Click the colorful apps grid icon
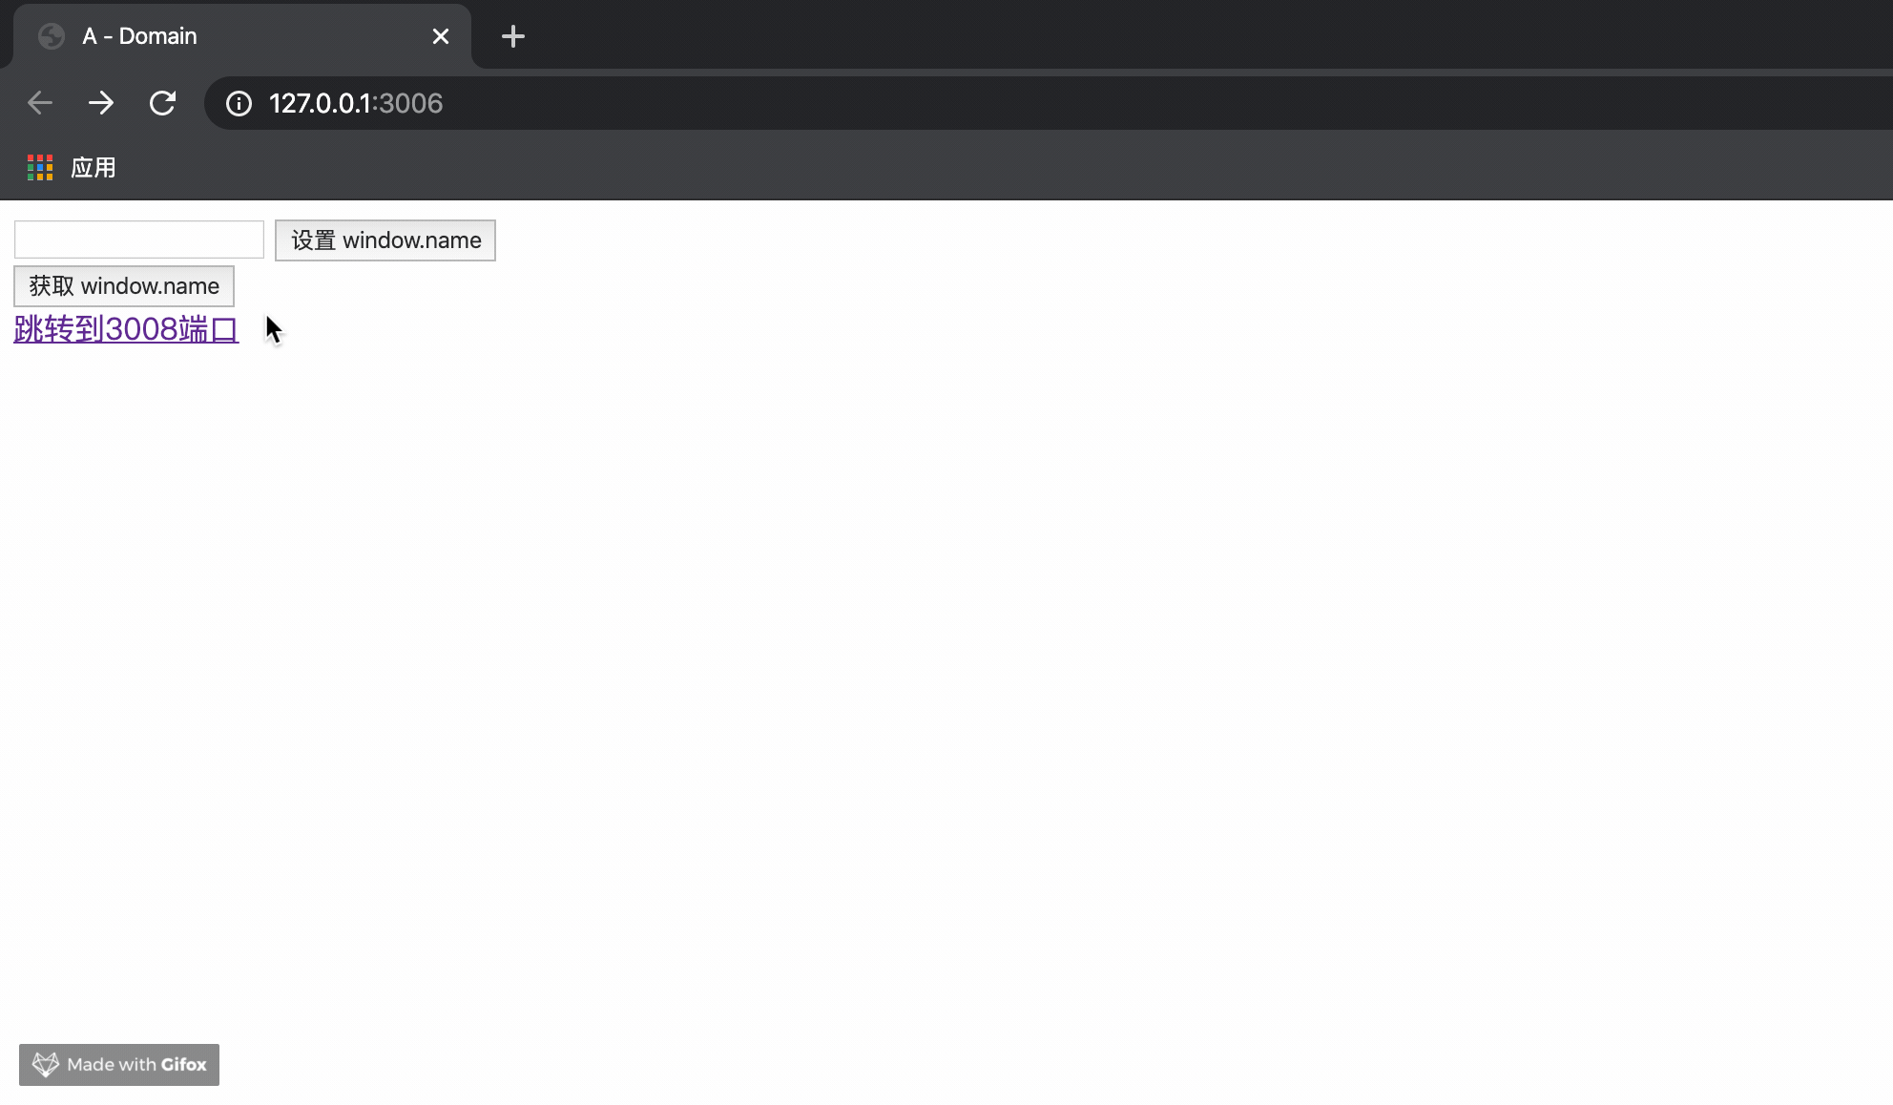 point(40,168)
